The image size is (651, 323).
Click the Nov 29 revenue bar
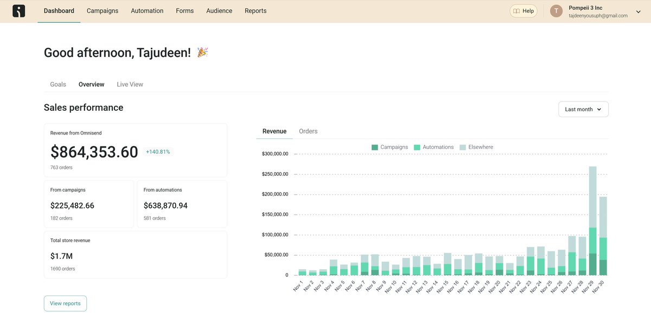pos(592,221)
